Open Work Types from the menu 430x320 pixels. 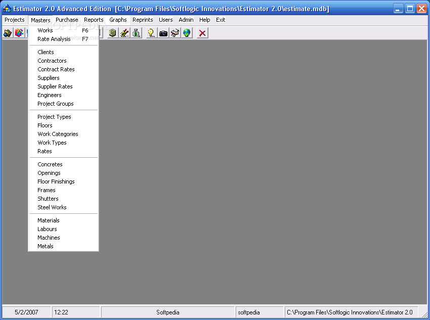(x=63, y=143)
